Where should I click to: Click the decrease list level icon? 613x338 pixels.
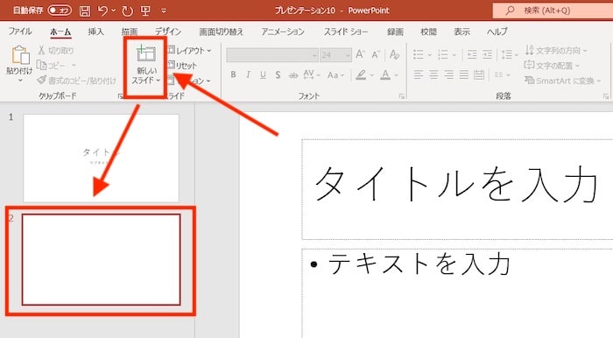[x=472, y=54]
